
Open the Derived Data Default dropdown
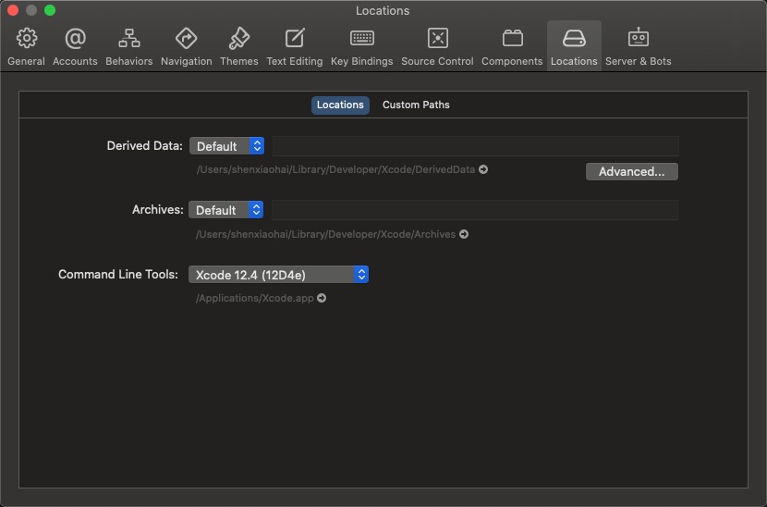(227, 146)
